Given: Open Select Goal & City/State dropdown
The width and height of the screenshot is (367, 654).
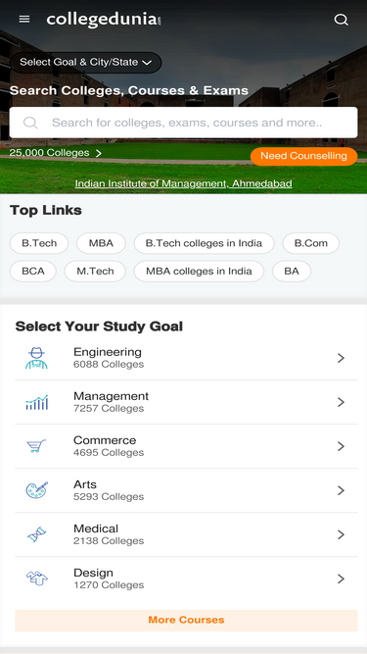Looking at the screenshot, I should (86, 63).
